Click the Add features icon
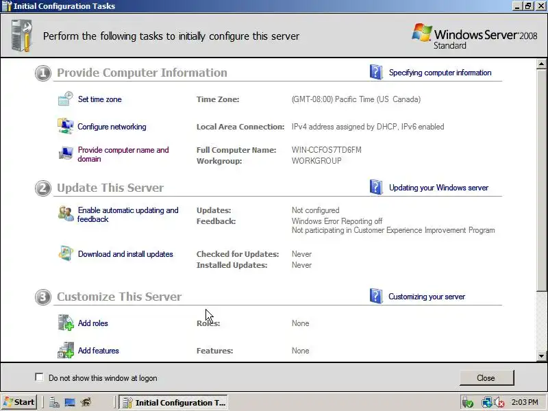This screenshot has height=411, width=548. pos(65,350)
